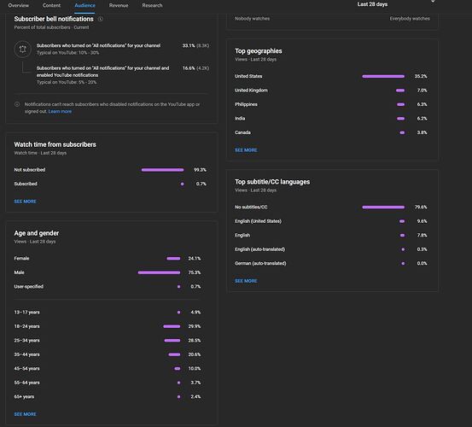Click the Philippines geography row

click(x=331, y=104)
